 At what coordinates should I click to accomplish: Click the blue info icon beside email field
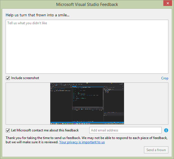[x=166, y=130]
